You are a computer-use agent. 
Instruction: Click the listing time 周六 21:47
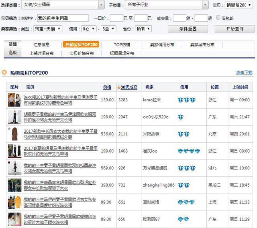(x=240, y=117)
